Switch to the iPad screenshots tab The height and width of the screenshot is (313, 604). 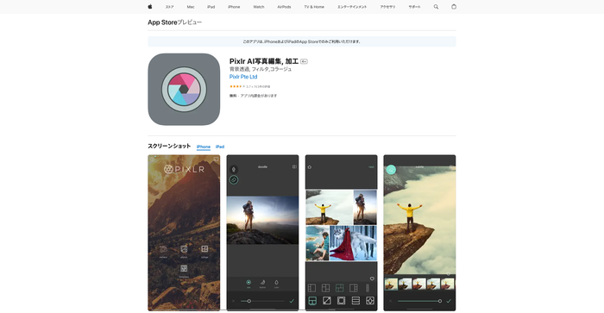[x=220, y=147]
